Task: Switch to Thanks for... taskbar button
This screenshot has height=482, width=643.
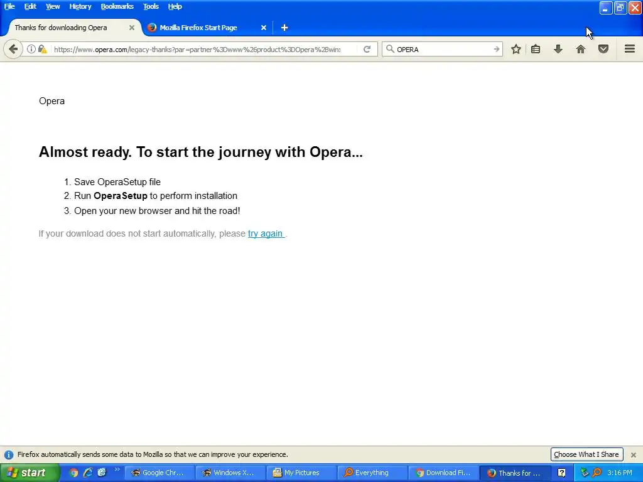Action: click(x=514, y=473)
